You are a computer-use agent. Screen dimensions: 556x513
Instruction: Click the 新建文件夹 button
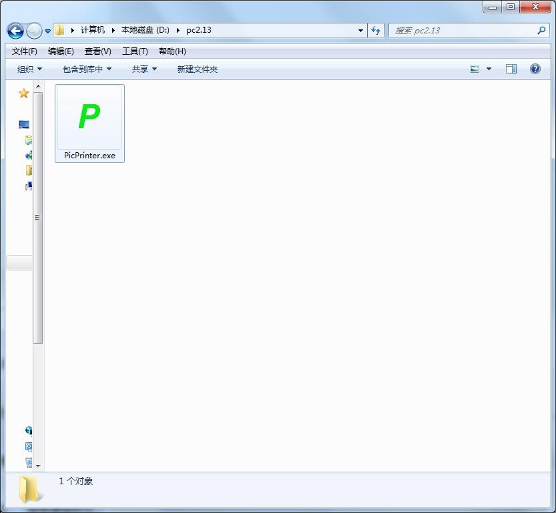click(x=197, y=69)
